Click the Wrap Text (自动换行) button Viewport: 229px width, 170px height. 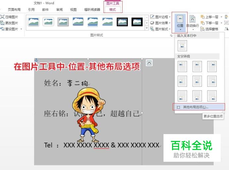(x=193, y=23)
